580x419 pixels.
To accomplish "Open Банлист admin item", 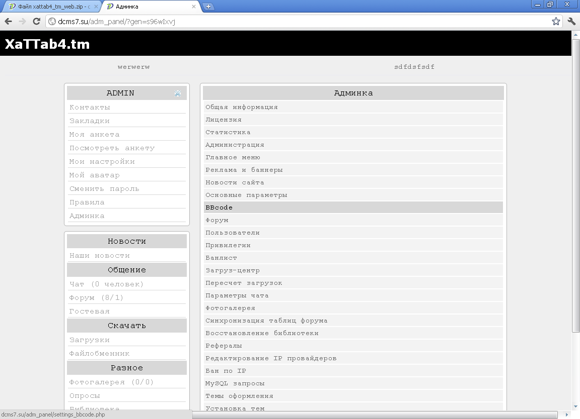I will (353, 258).
